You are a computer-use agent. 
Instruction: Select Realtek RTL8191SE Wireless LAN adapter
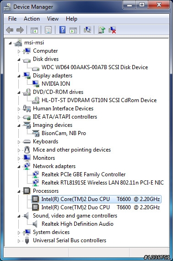point(103,182)
